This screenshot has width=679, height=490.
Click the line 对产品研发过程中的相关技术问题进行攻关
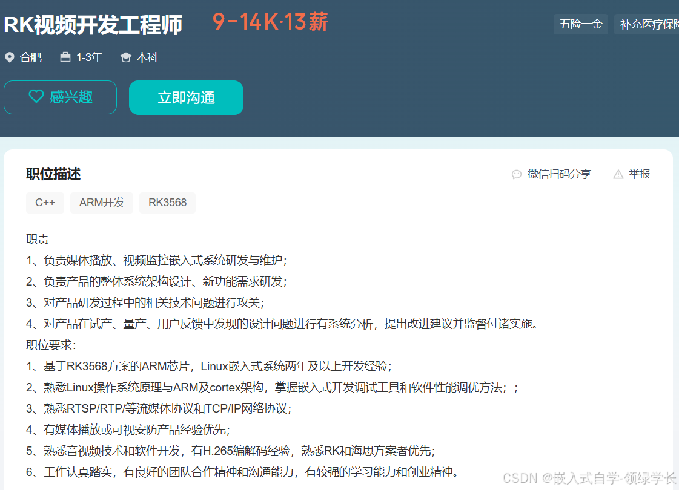coord(145,302)
